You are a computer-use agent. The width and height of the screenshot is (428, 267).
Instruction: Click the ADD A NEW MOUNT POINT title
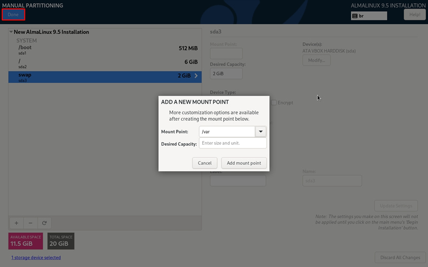[195, 102]
